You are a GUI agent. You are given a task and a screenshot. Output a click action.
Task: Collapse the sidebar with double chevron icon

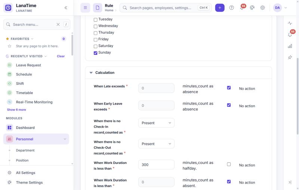coord(66,8)
